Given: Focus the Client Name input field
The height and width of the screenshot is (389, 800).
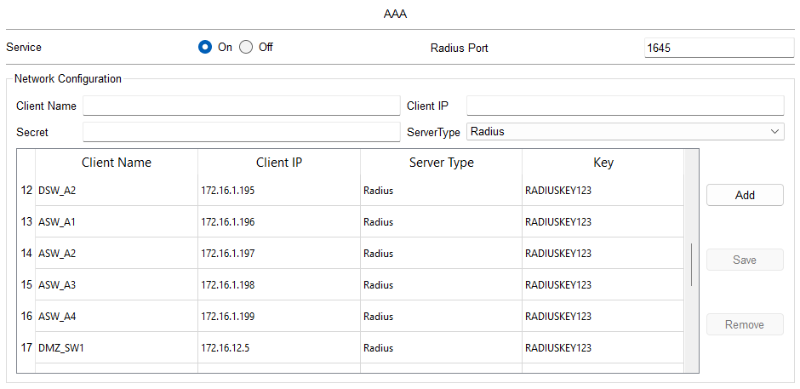Looking at the screenshot, I should point(242,106).
